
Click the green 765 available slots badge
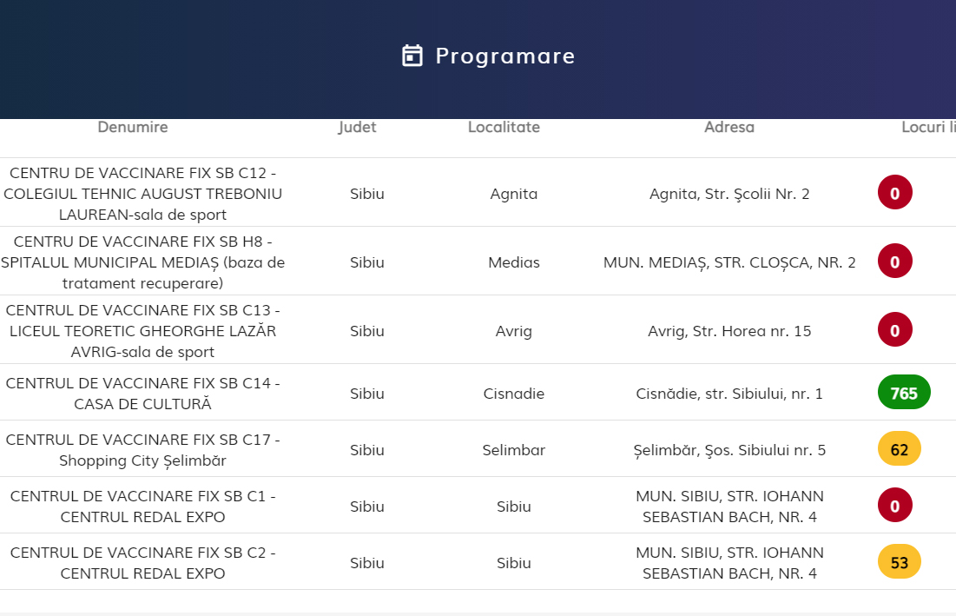coord(904,393)
